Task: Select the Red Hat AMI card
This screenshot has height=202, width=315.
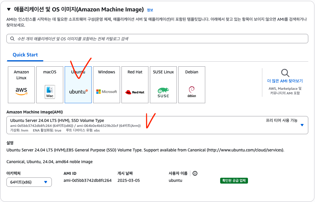Action: click(x=135, y=85)
